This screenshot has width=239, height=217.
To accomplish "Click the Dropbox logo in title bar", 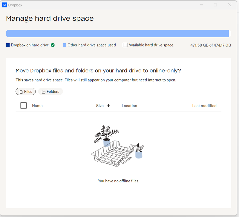I will pos(4,5).
